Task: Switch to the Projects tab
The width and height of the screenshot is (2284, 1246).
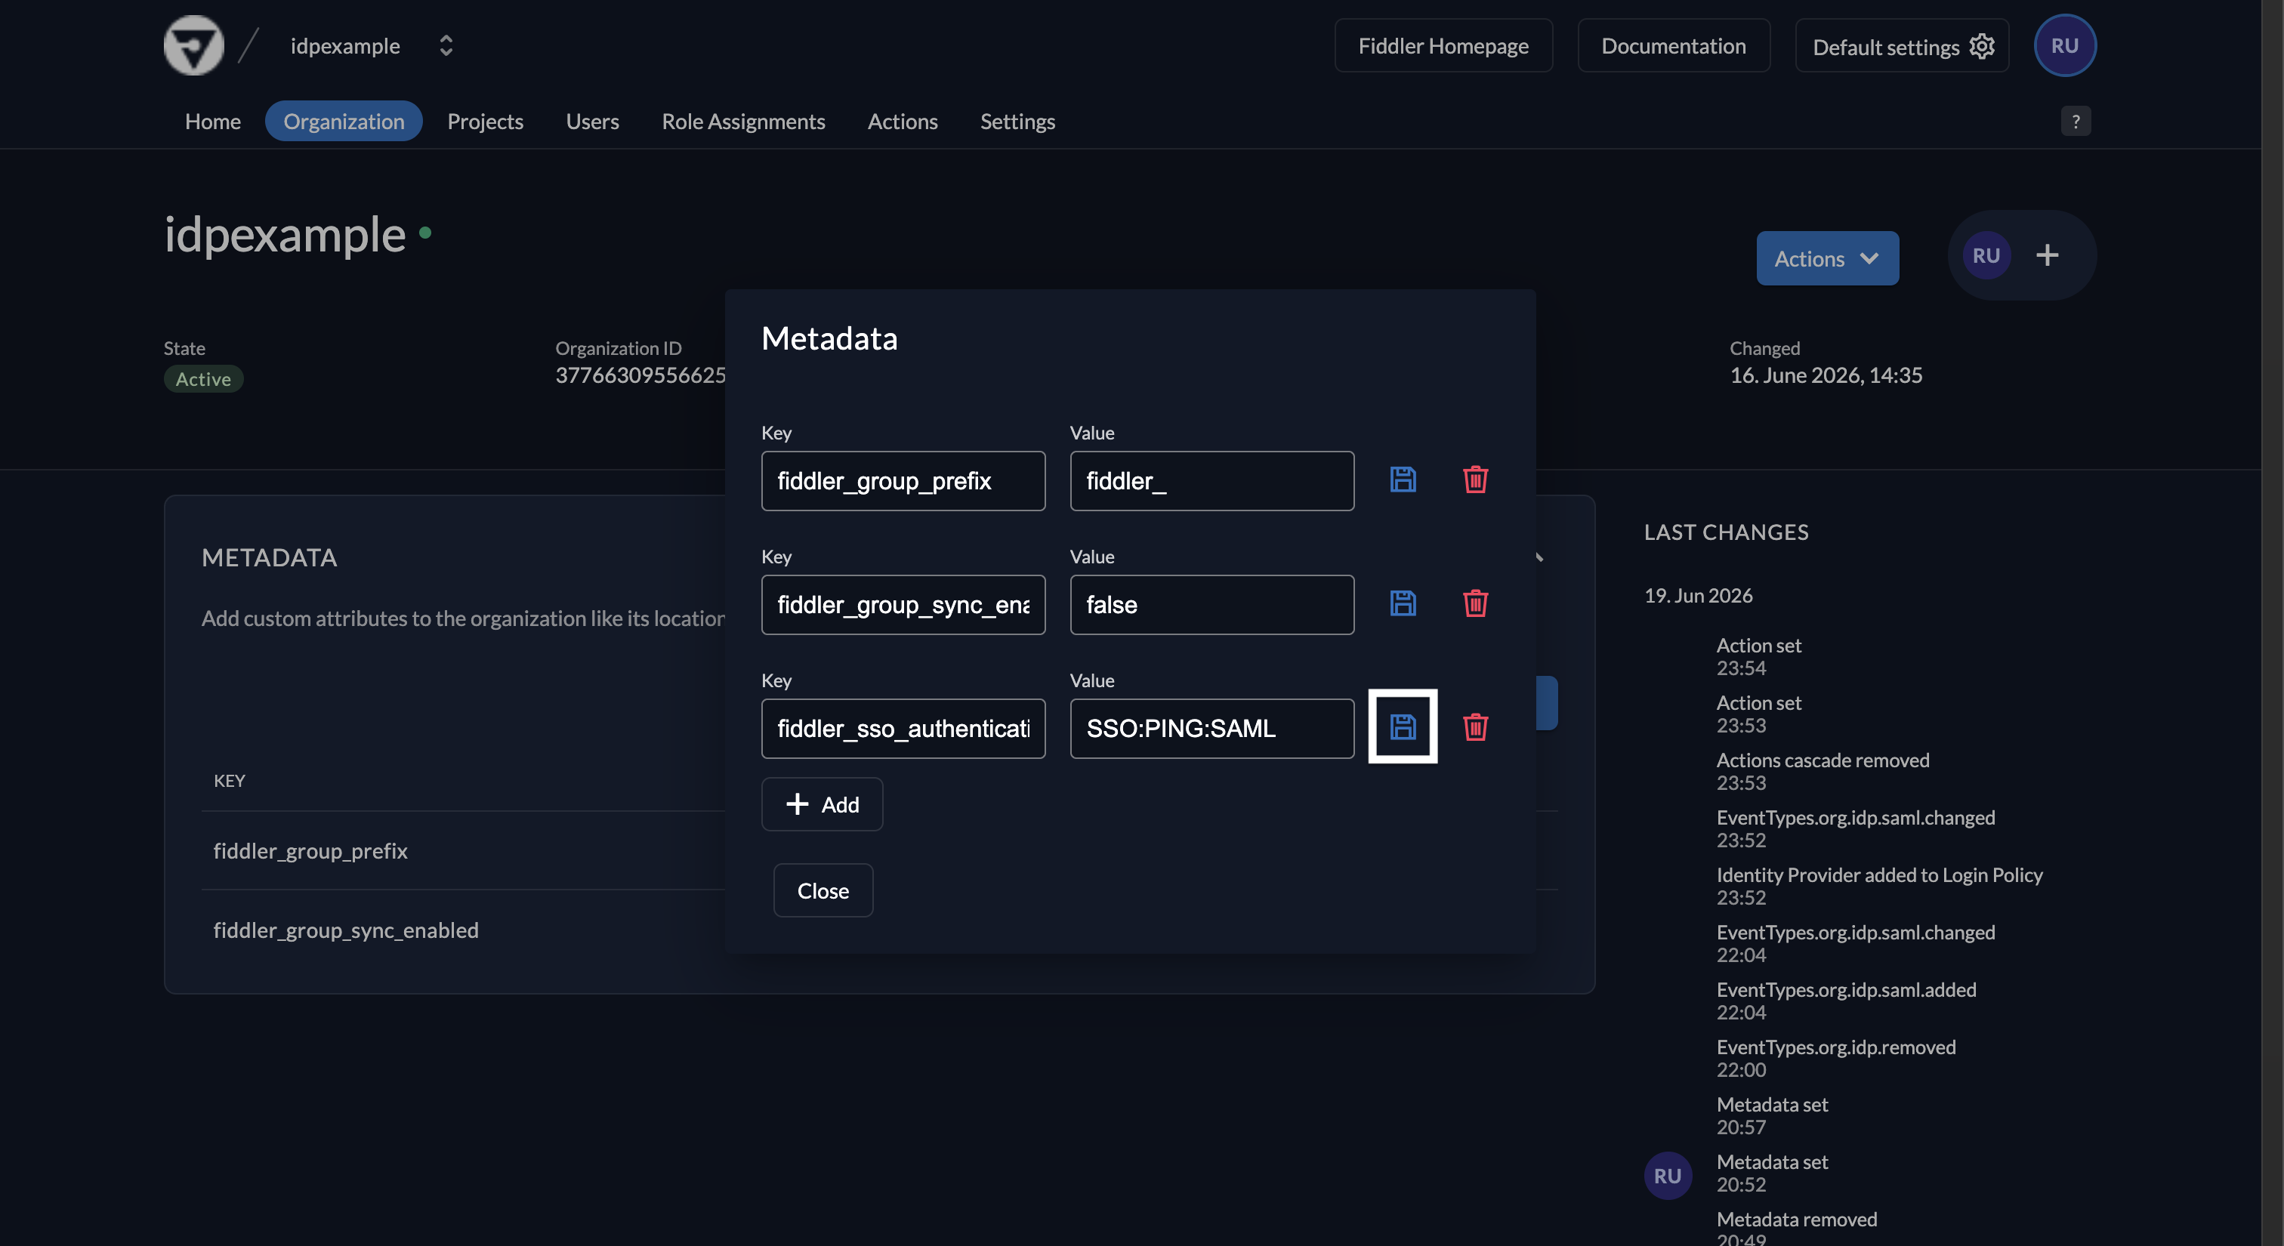Action: [x=485, y=121]
